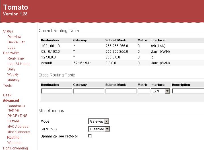Go to Device List page

click(16, 42)
